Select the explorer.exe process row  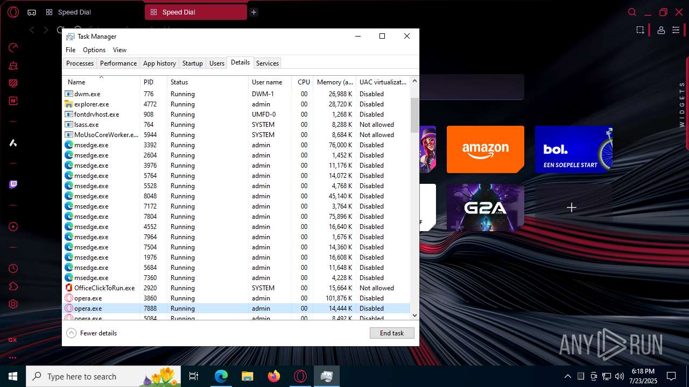[x=236, y=104]
